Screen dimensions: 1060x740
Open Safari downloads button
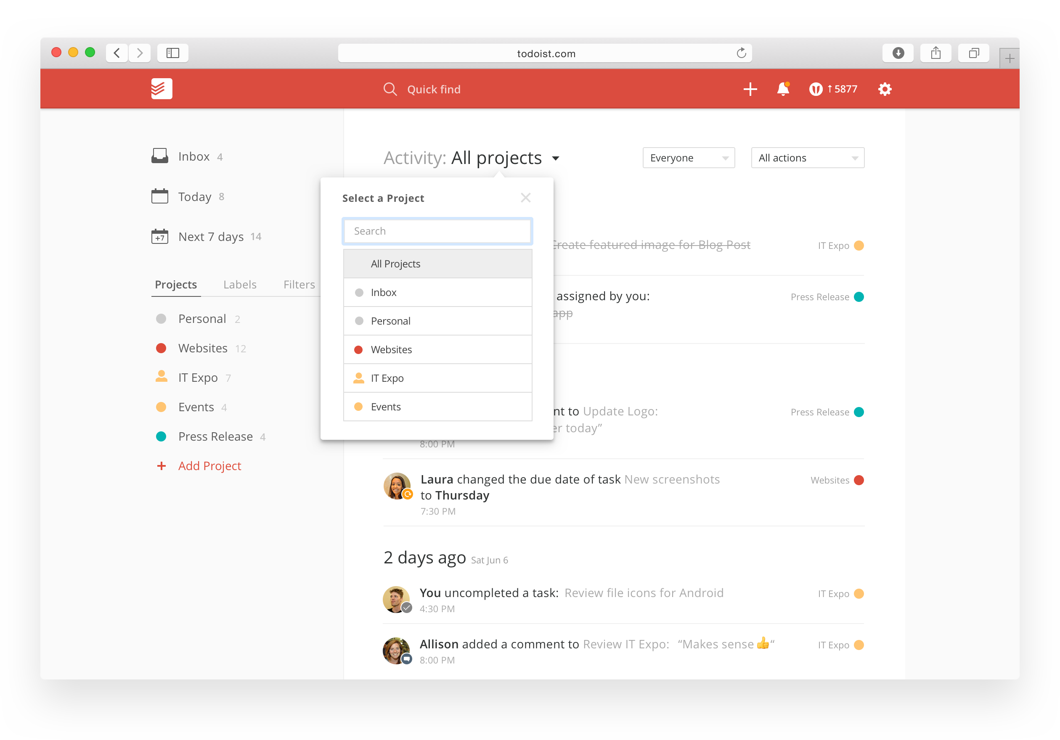pos(898,53)
